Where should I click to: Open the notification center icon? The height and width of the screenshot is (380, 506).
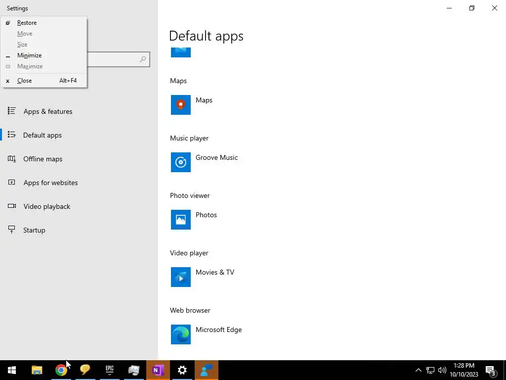[491, 371]
